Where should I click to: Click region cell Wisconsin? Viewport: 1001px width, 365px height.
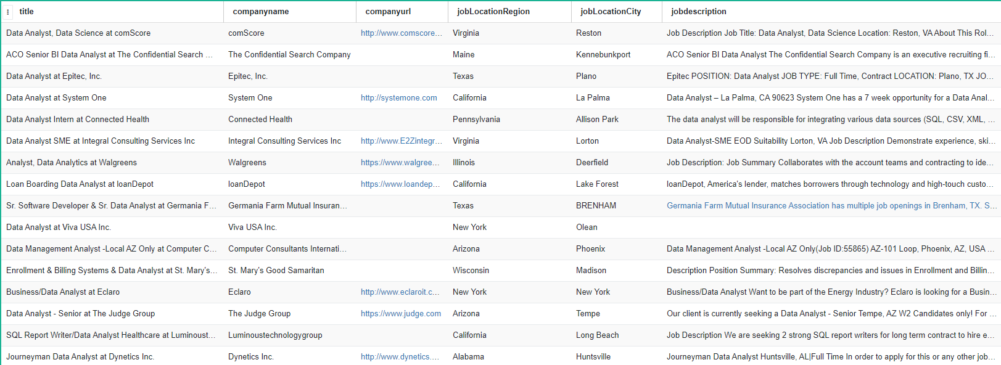tap(471, 271)
